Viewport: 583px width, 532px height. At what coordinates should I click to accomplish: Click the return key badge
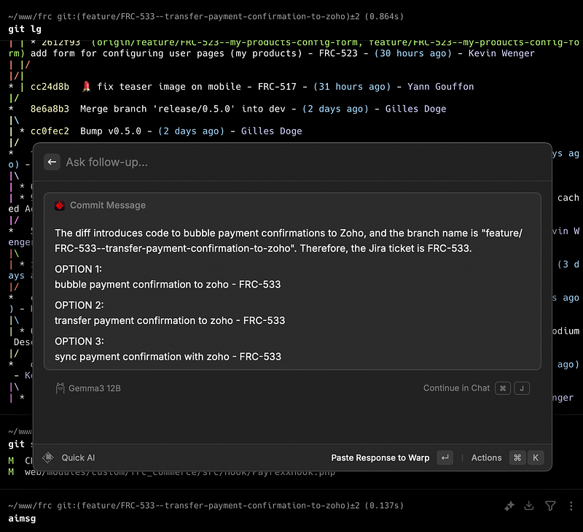point(445,458)
